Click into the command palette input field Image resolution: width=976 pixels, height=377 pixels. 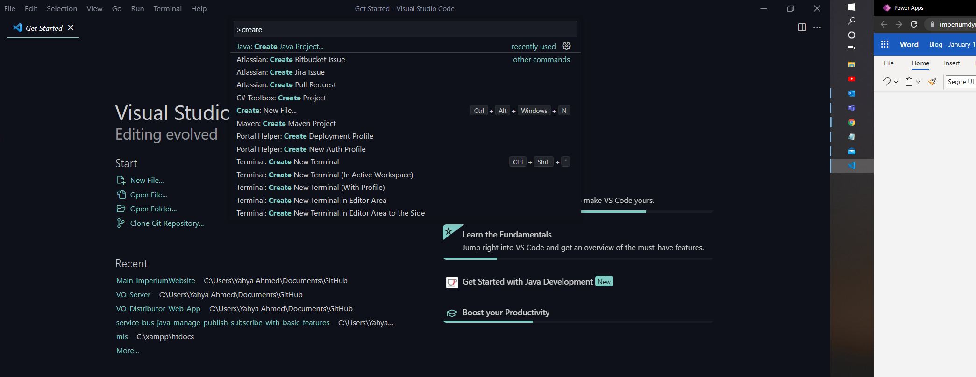click(x=405, y=29)
